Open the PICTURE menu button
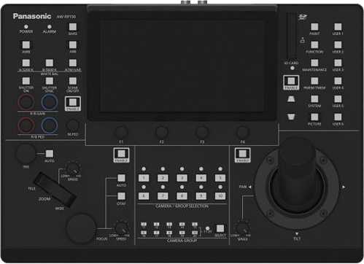The image size is (364, 264). 314,117
